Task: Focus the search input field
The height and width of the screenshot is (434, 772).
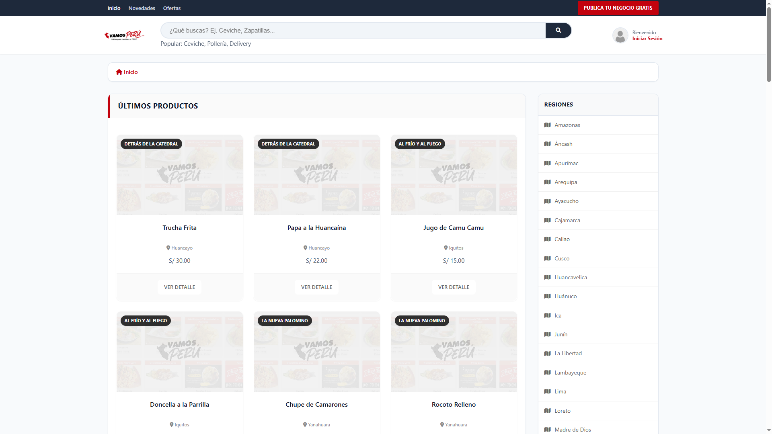Action: click(353, 31)
